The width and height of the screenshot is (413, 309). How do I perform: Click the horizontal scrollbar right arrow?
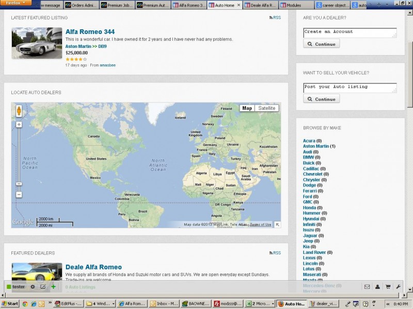(x=405, y=295)
